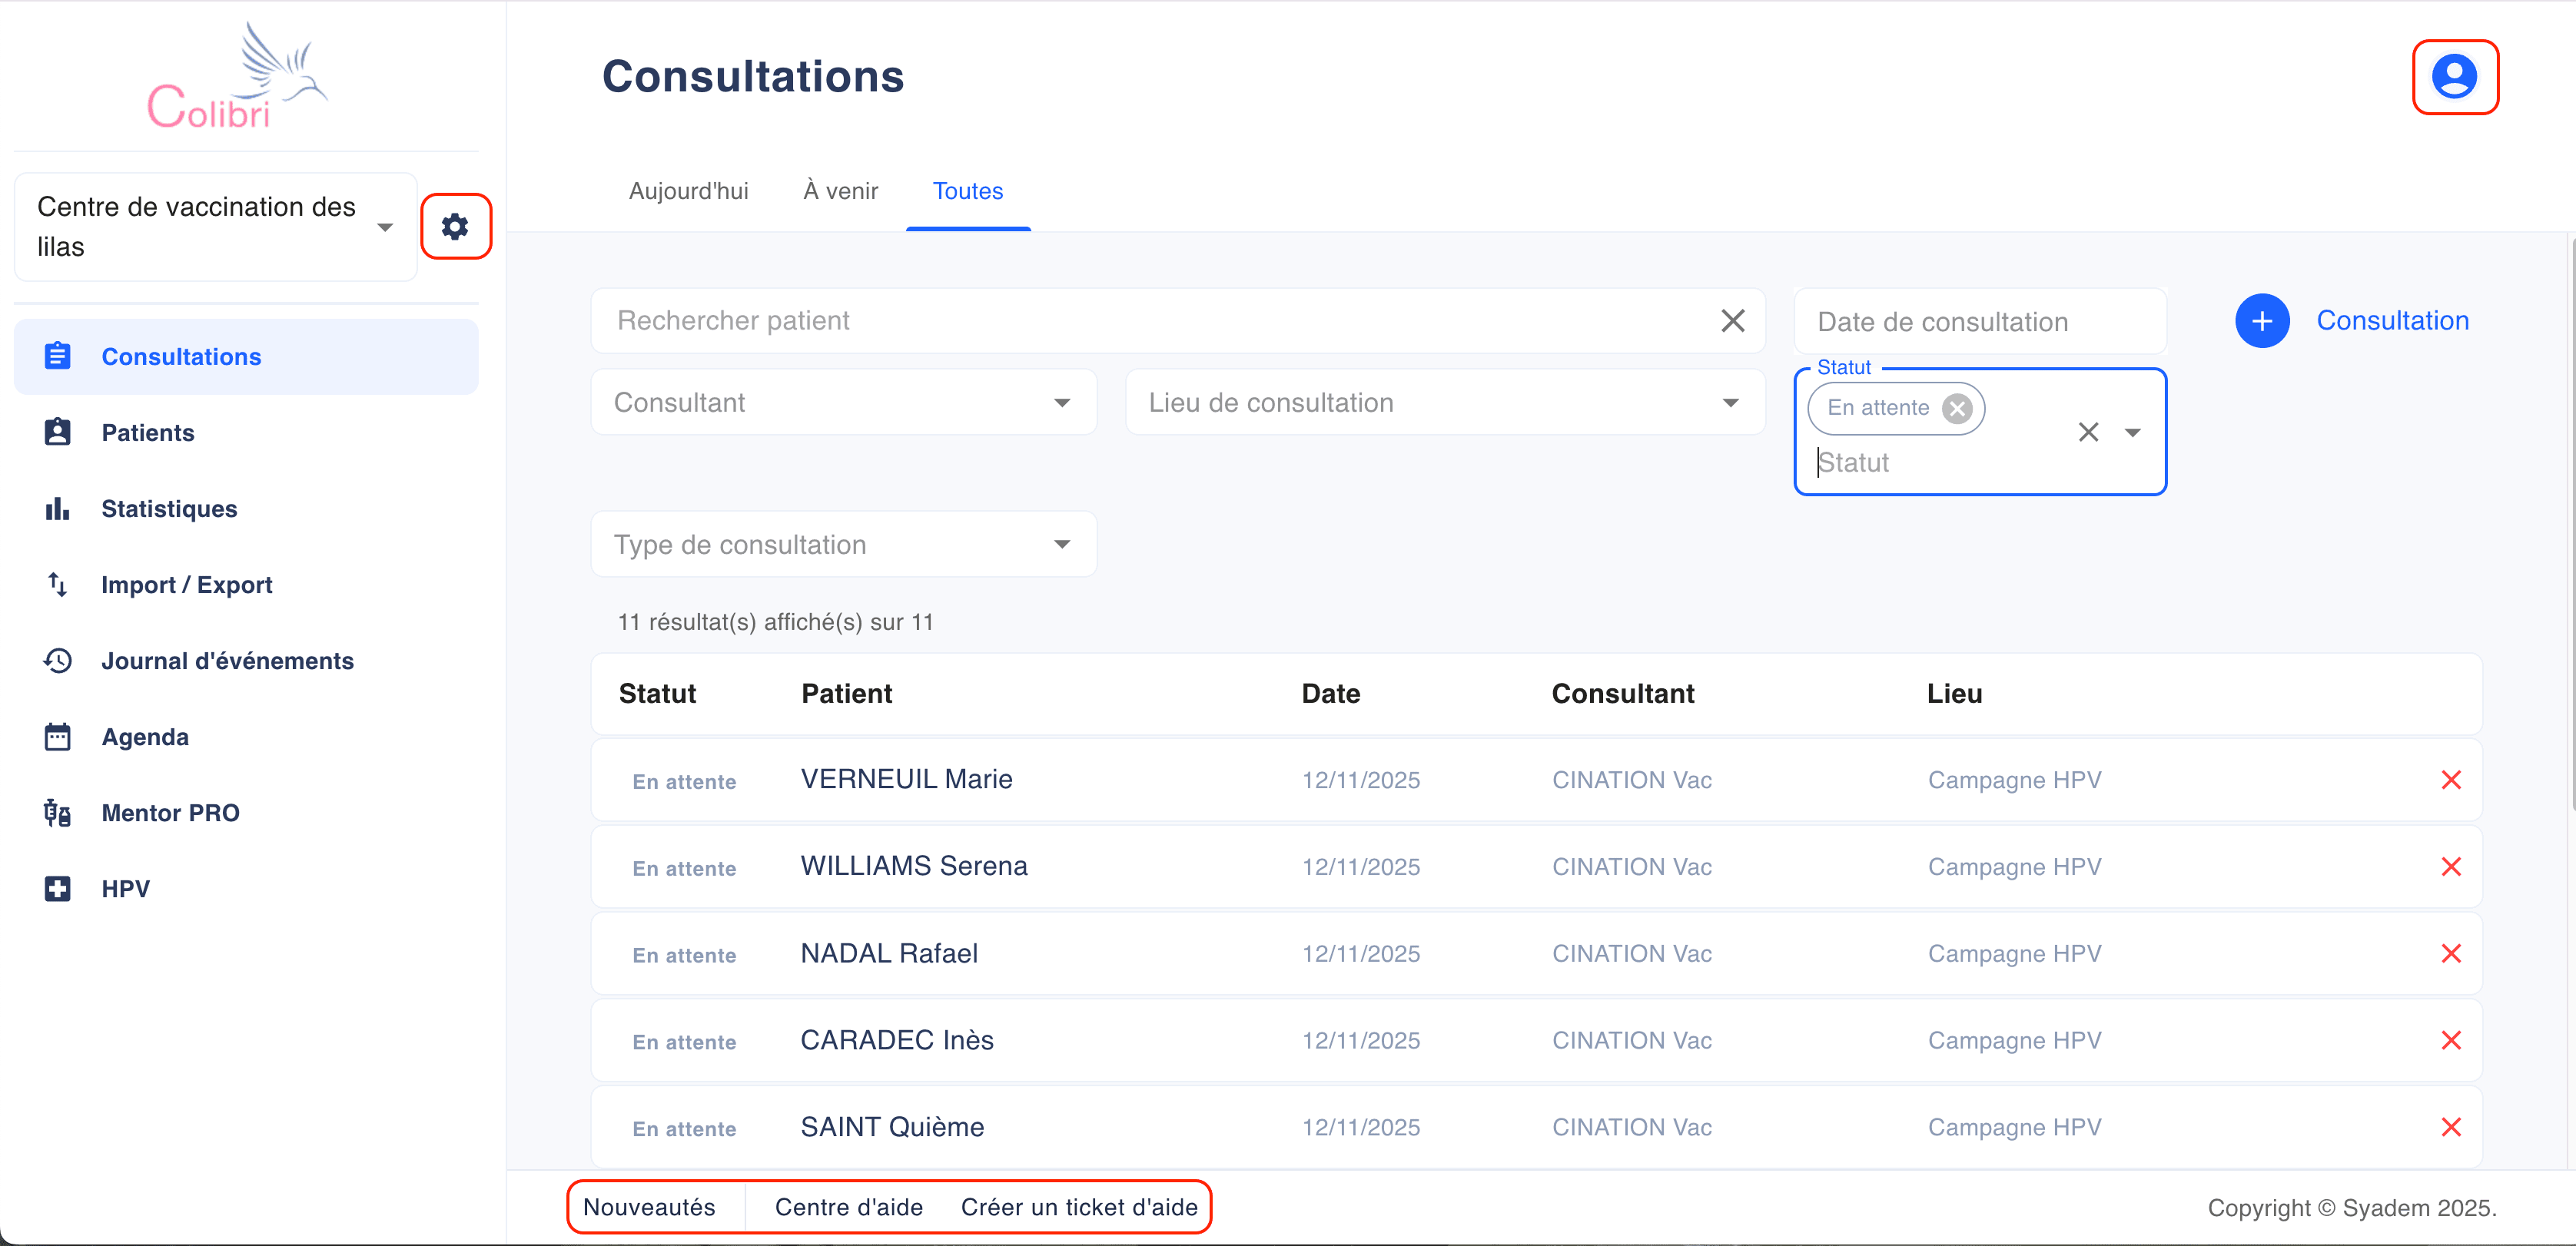The width and height of the screenshot is (2576, 1246).
Task: Switch to the Aujourd'hui tab
Action: click(x=688, y=191)
